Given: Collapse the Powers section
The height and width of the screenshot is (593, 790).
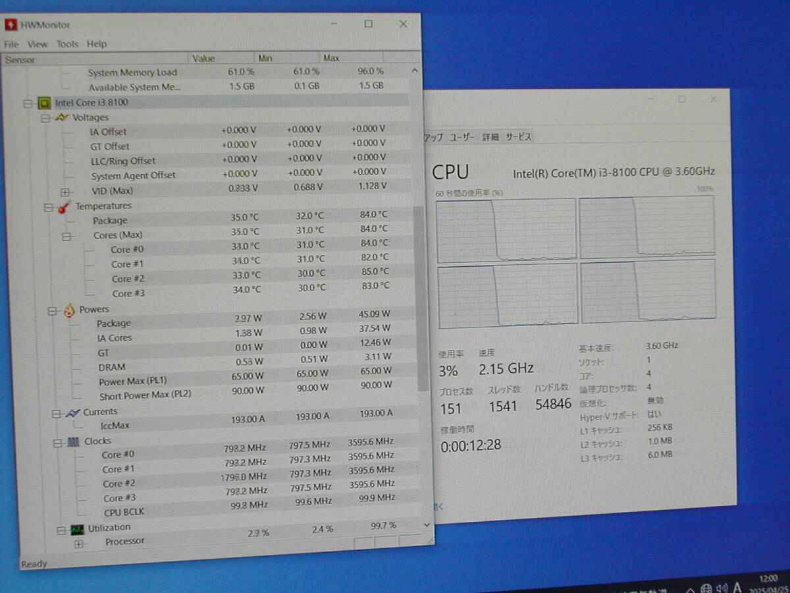Looking at the screenshot, I should (52, 310).
